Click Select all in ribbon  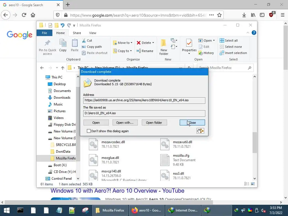click(x=229, y=40)
